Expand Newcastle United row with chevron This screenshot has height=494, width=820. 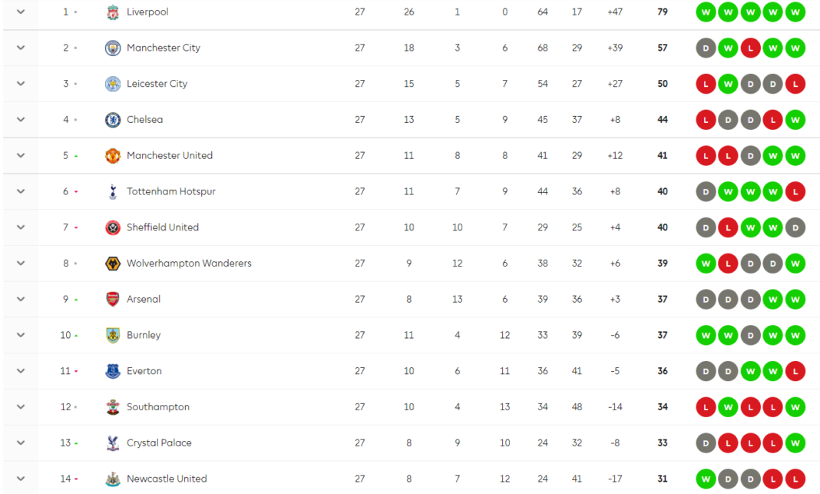click(x=21, y=479)
